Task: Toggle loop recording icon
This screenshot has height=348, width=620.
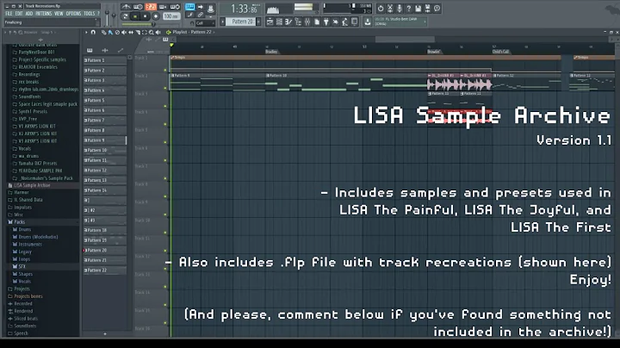Action: coord(175,7)
